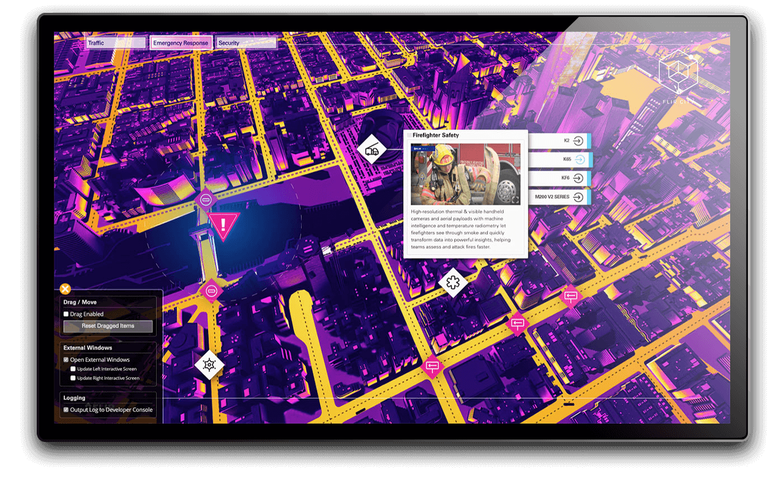784x489 pixels.
Task: Expand the video with the fullscreen icon
Action: point(515,199)
